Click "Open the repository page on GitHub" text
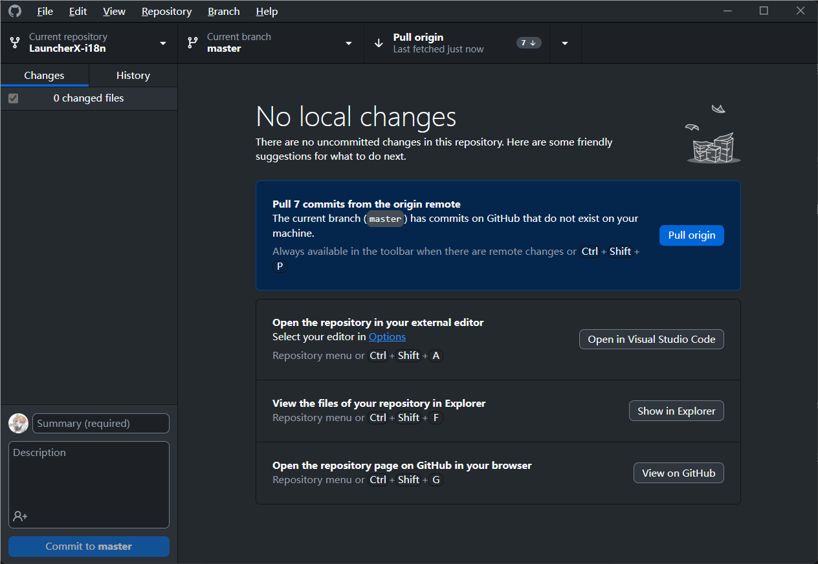Screen dimensions: 818x564 (x=402, y=466)
